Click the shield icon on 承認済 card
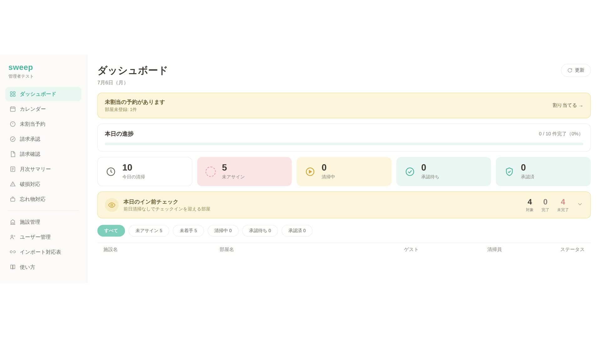This screenshot has width=601, height=338. click(x=509, y=172)
